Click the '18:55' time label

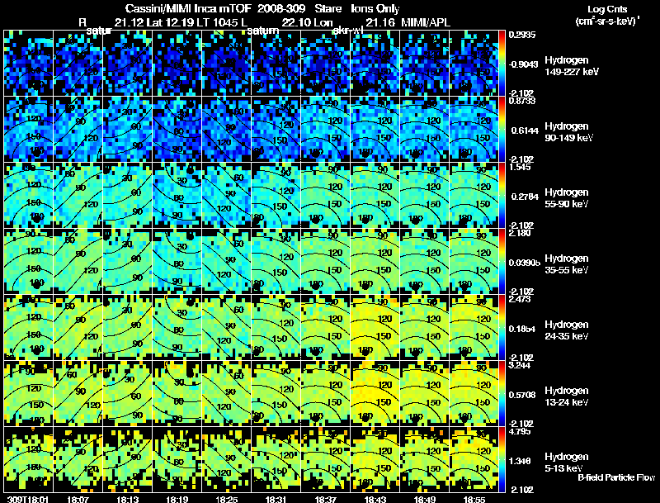point(474,500)
